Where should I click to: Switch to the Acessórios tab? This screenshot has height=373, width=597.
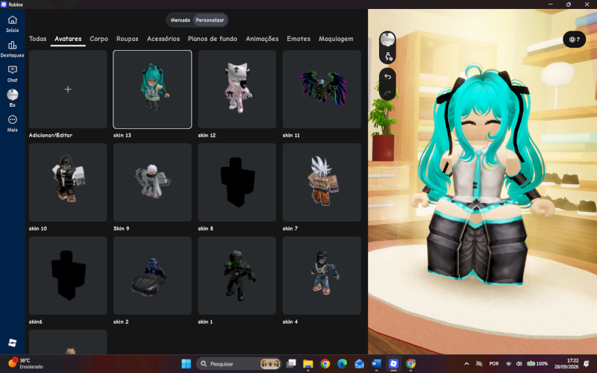tap(163, 39)
